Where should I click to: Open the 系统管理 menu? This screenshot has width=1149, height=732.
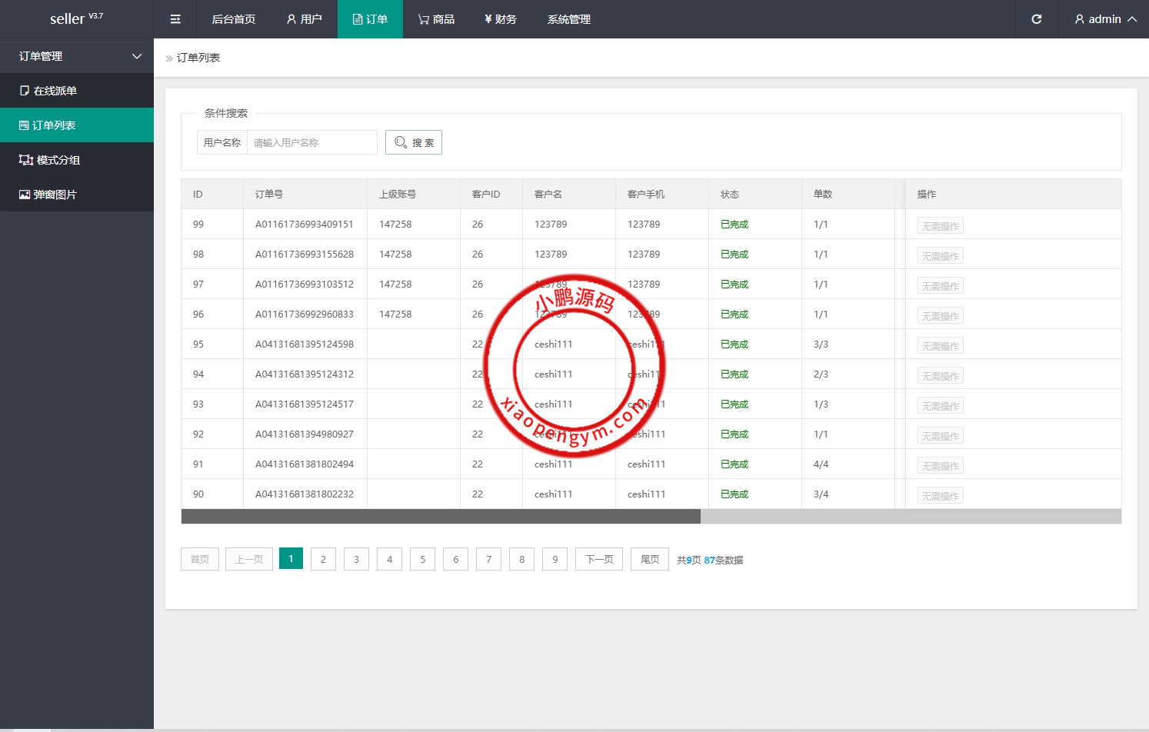click(x=568, y=19)
